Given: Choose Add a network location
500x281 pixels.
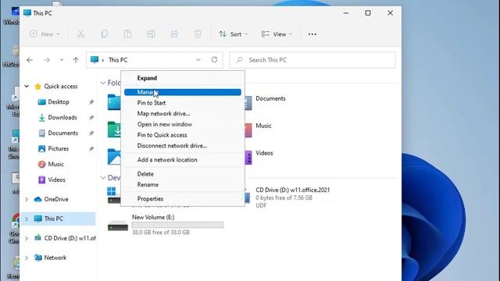Looking at the screenshot, I should pyautogui.click(x=182, y=160).
